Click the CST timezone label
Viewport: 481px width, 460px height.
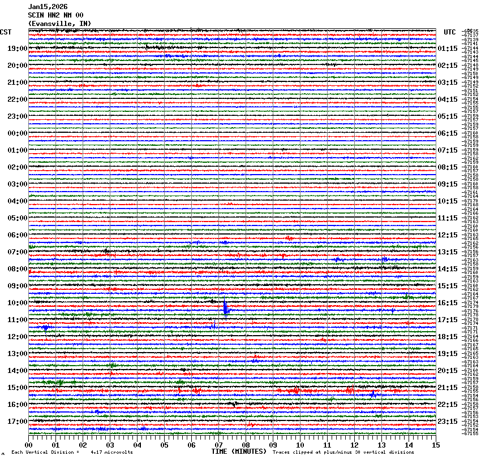tap(6, 32)
